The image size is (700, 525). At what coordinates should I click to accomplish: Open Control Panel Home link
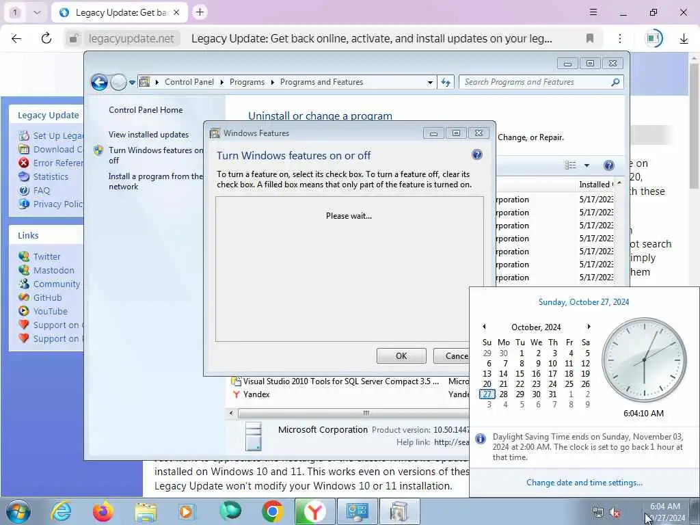[x=146, y=110]
